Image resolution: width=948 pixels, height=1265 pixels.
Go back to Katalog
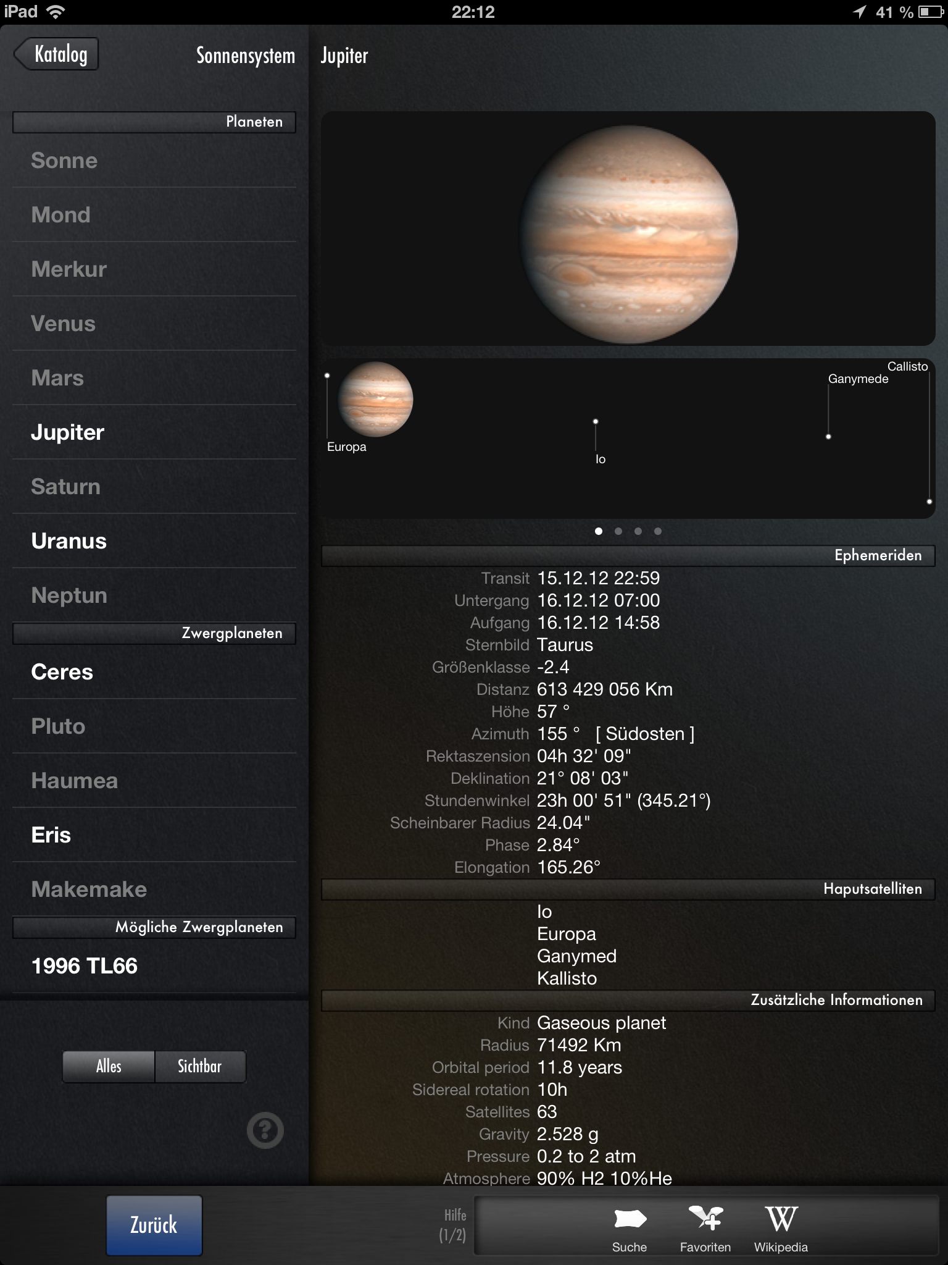coord(57,54)
